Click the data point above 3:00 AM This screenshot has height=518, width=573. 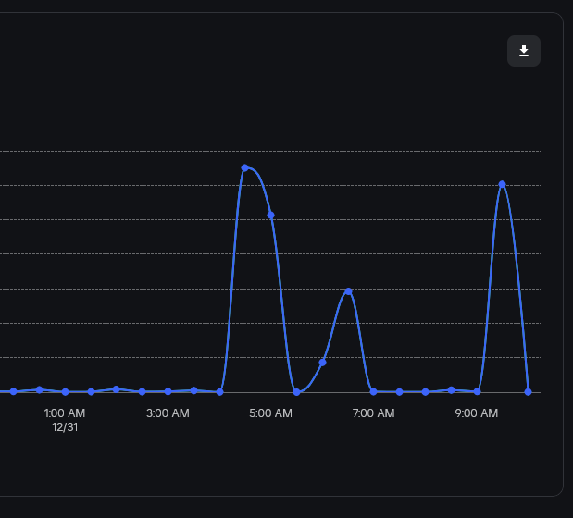pos(168,391)
